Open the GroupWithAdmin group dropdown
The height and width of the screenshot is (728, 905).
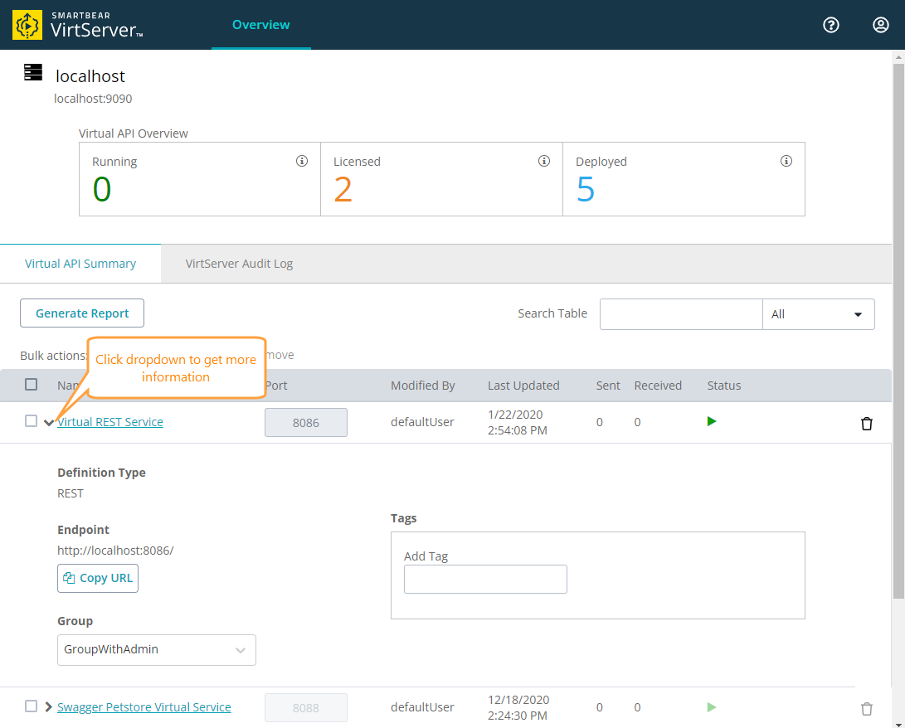[x=156, y=650]
